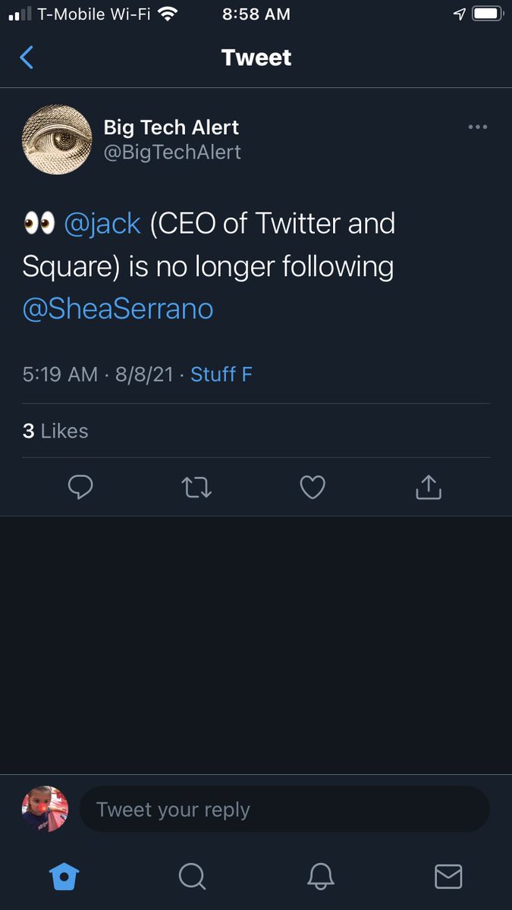Tap the Stuff F source link
This screenshot has height=910, width=512.
[221, 374]
